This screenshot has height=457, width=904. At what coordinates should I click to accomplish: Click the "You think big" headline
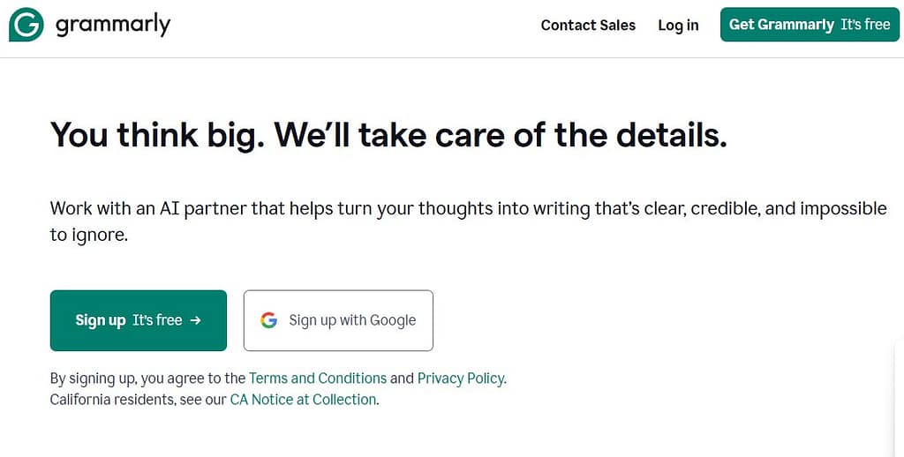pos(388,135)
